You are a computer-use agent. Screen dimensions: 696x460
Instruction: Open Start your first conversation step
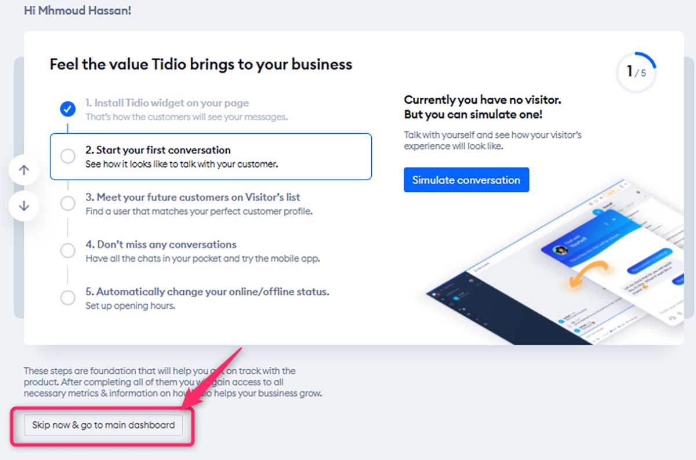(x=211, y=156)
